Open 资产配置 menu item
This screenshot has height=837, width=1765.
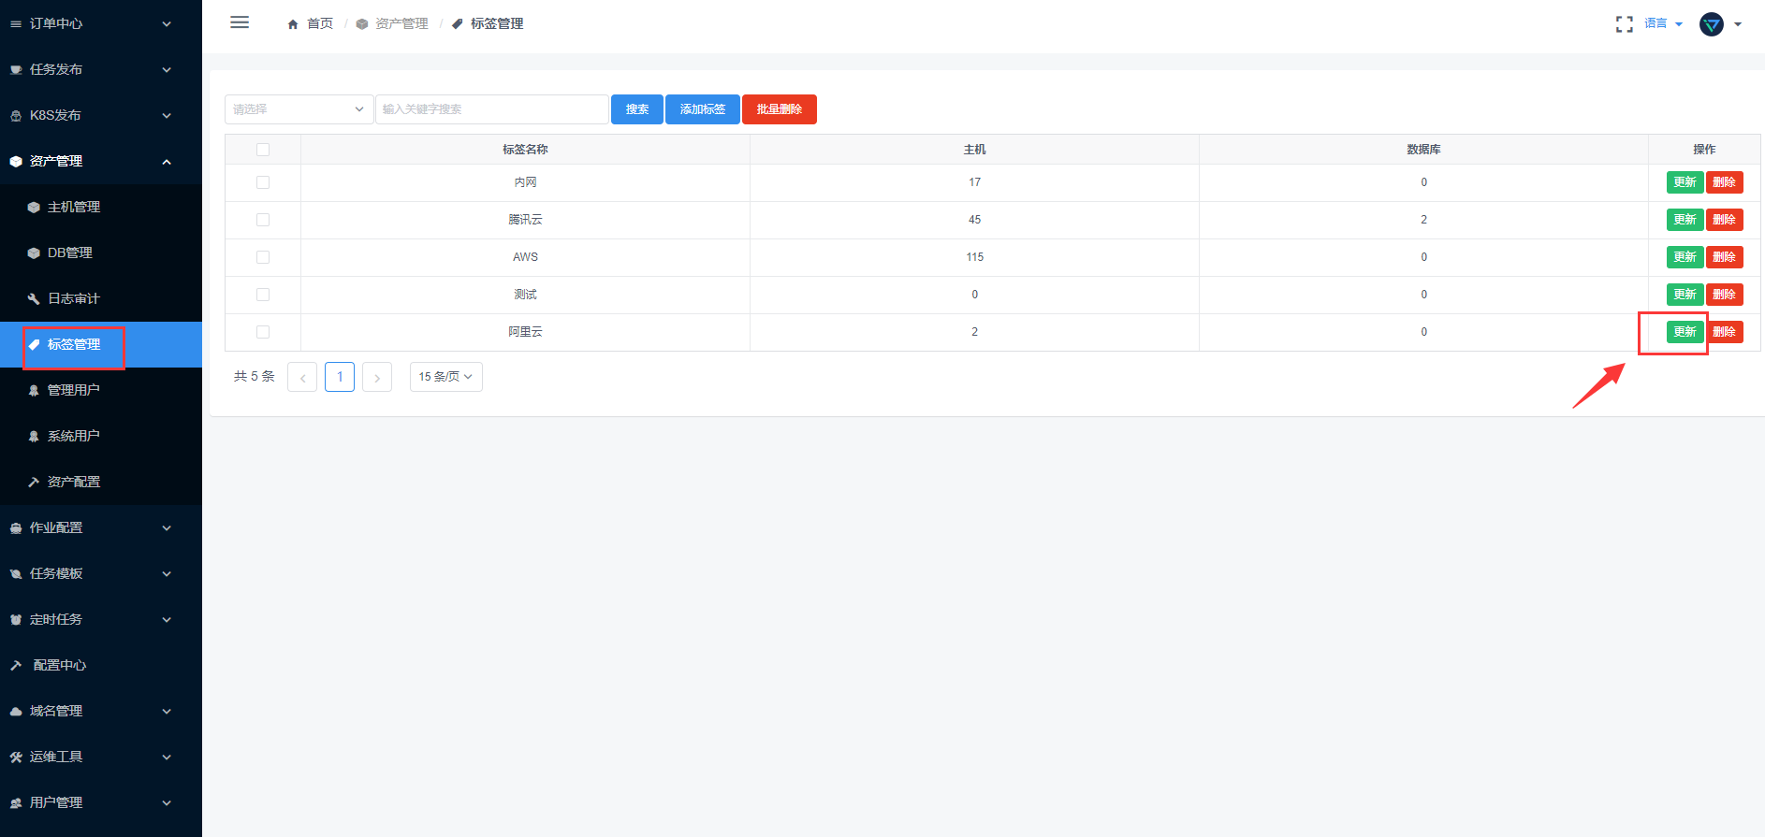101,483
